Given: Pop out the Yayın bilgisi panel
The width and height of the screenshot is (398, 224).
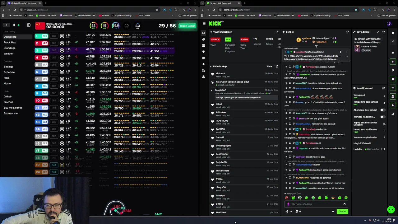Looking at the screenshot, I should coord(383,32).
